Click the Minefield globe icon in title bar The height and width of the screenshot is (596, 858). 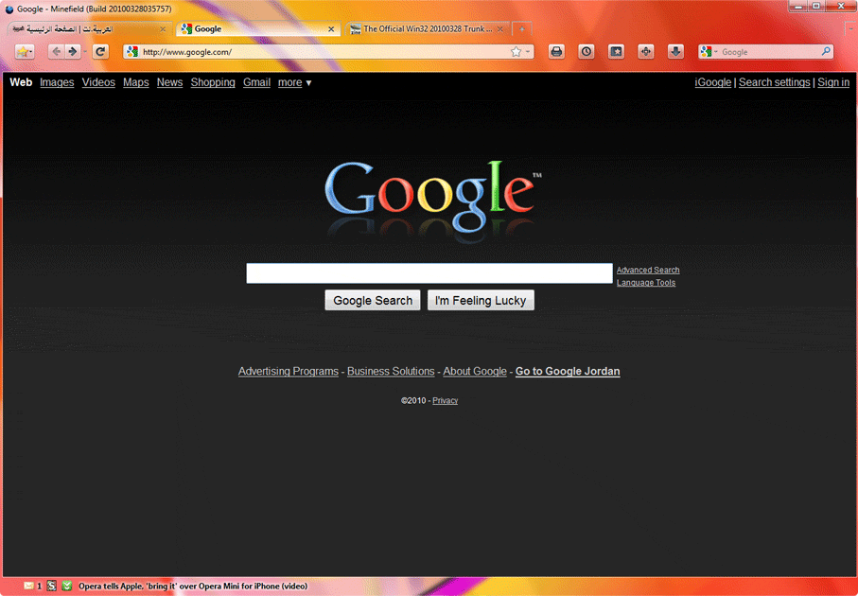click(x=9, y=9)
